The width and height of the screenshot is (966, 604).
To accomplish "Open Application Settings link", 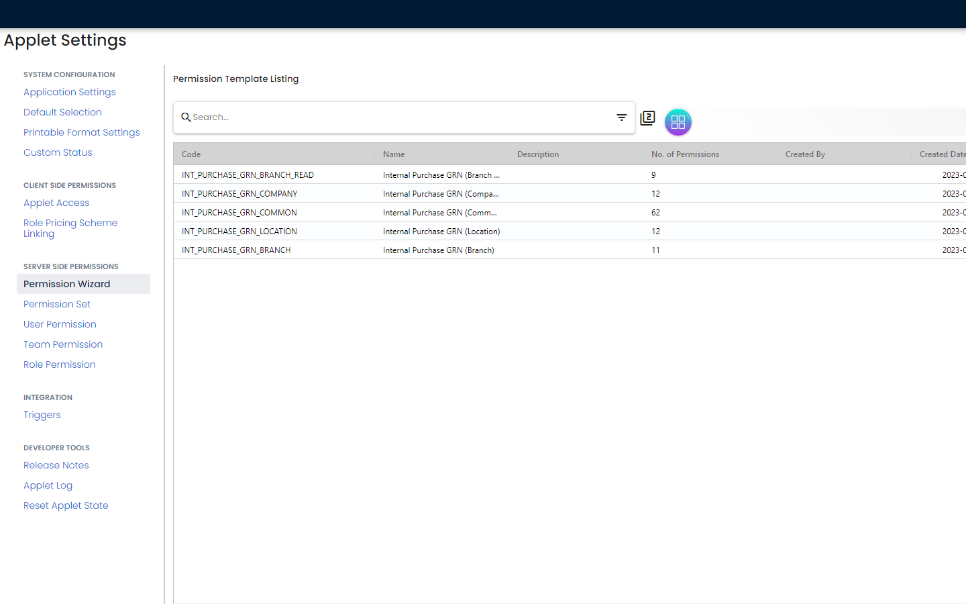I will coord(70,92).
